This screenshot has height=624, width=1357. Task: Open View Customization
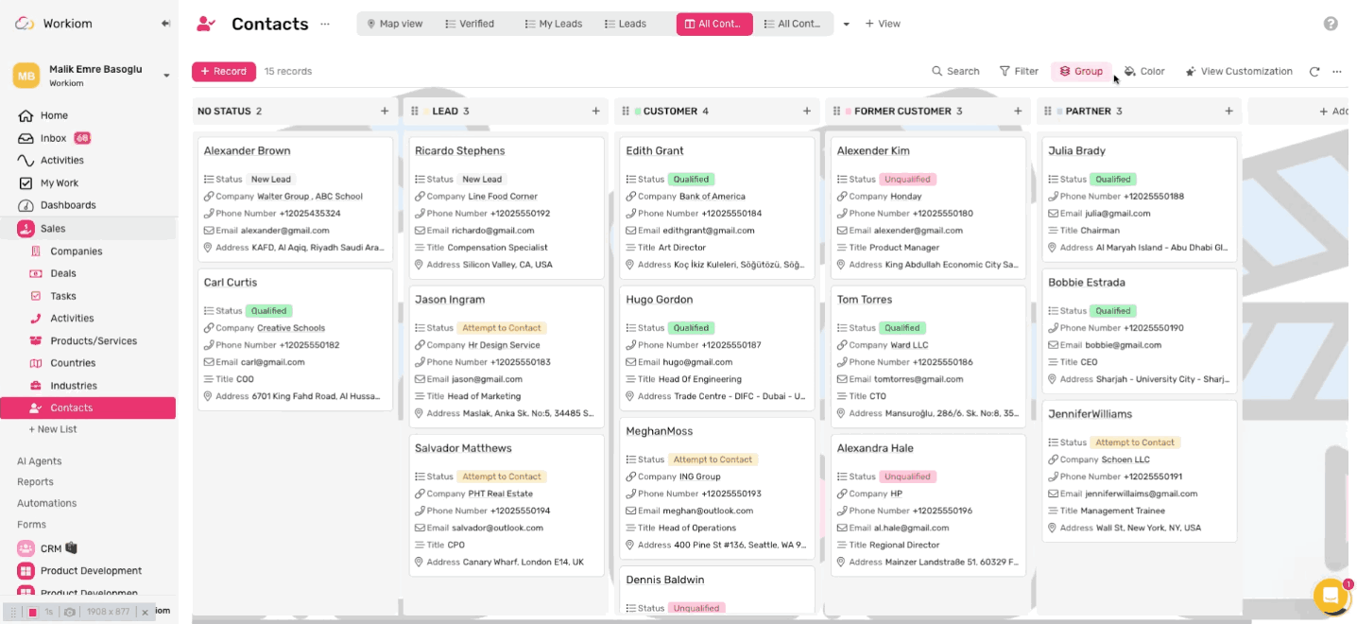[x=1239, y=71]
